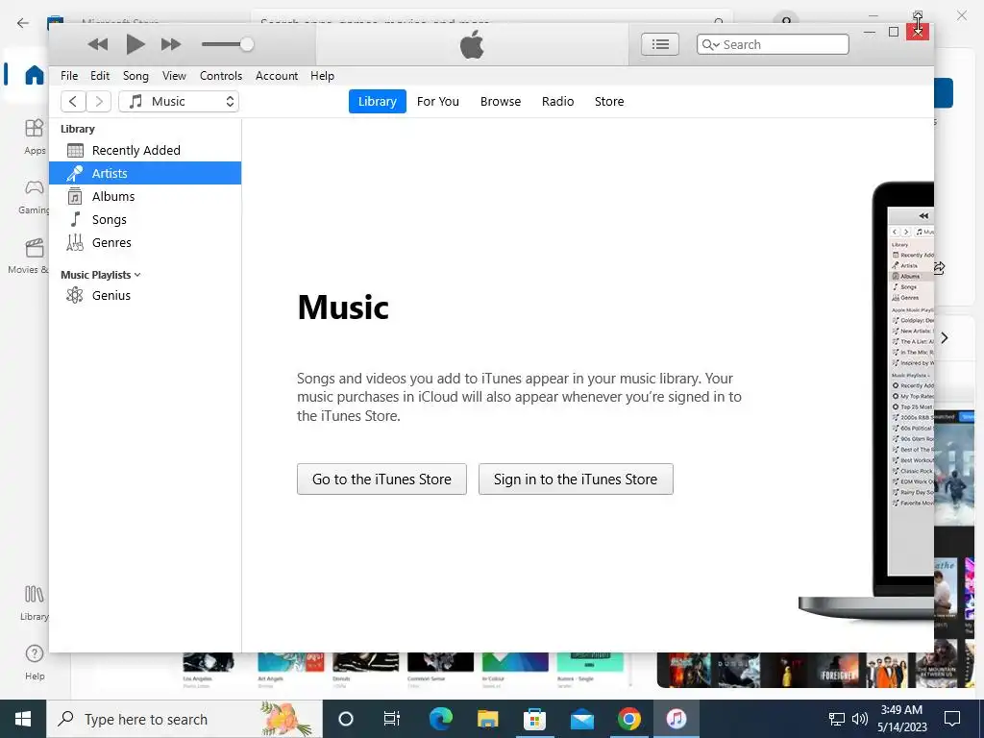
Task: Click the iTunes Search field
Action: point(773,44)
